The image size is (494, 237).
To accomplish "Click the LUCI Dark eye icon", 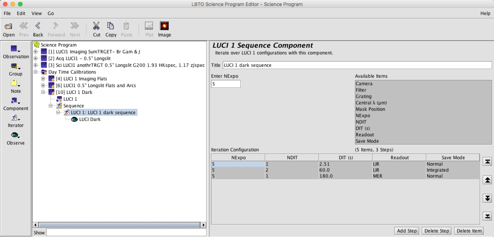I will tap(74, 119).
